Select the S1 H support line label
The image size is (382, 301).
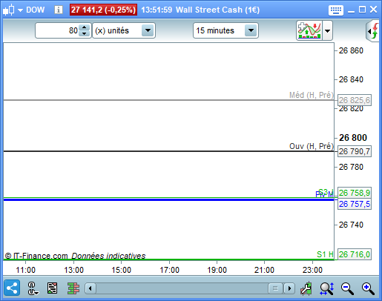pos(325,254)
